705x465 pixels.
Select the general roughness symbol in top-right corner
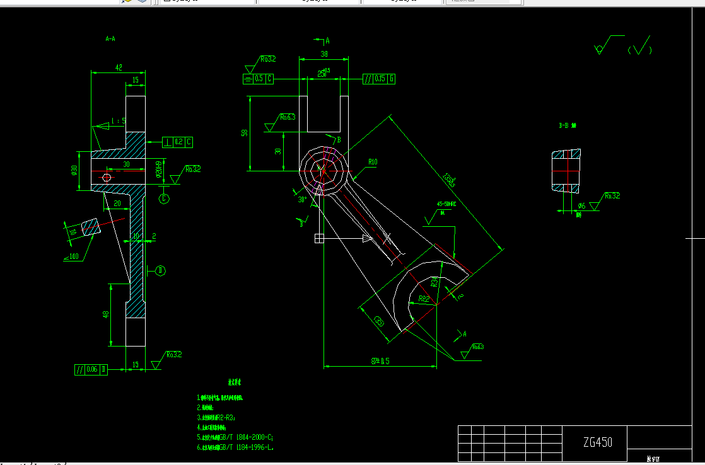[609, 45]
